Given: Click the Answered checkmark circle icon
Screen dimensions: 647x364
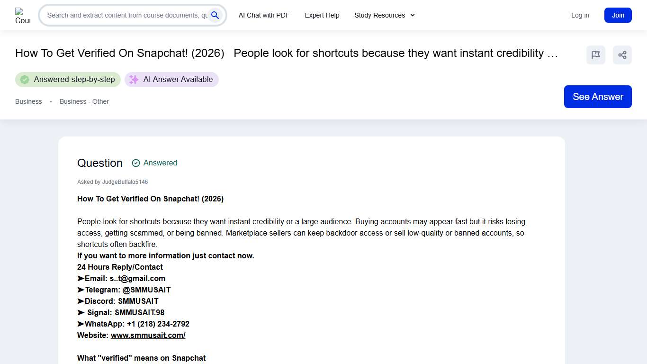Looking at the screenshot, I should click(x=136, y=163).
